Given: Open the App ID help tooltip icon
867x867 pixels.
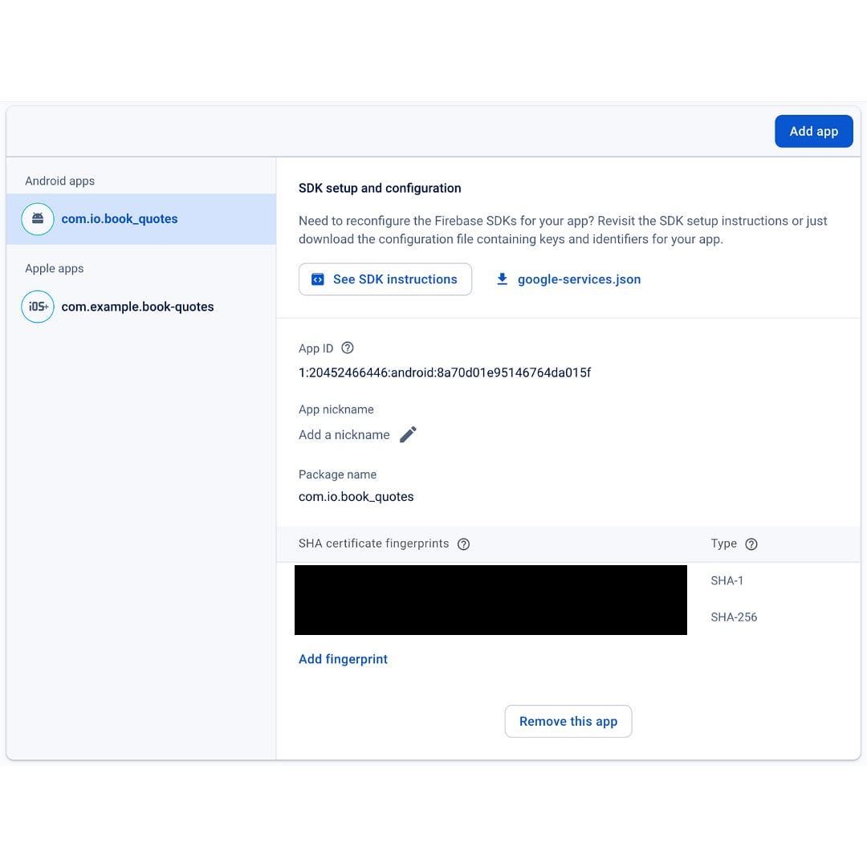Looking at the screenshot, I should (x=348, y=348).
